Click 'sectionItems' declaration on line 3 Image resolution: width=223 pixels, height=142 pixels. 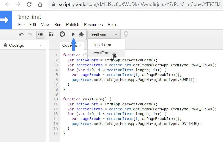[x=89, y=65]
